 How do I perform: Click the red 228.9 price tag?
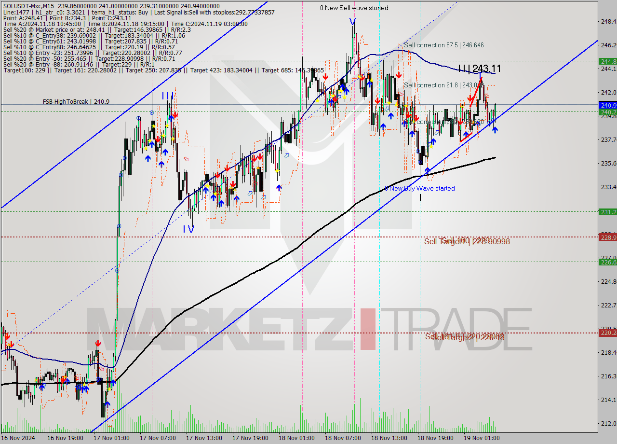coord(607,236)
